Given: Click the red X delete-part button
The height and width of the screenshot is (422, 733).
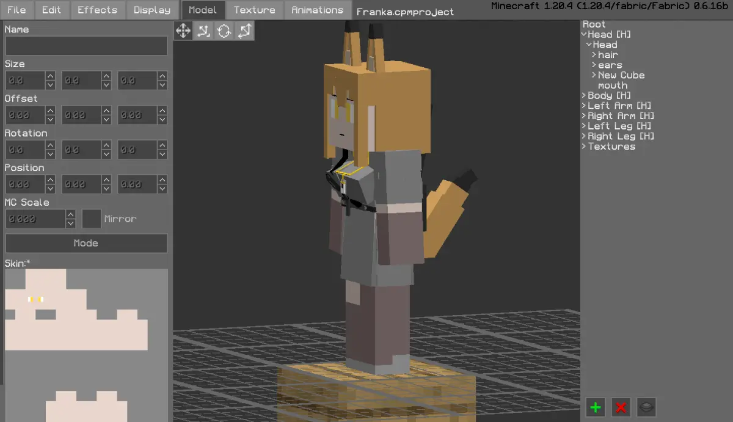Looking at the screenshot, I should (x=621, y=407).
